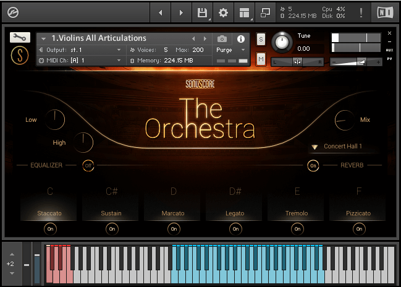
Task: Toggle the Equalizer Off switch
Action: (88, 166)
